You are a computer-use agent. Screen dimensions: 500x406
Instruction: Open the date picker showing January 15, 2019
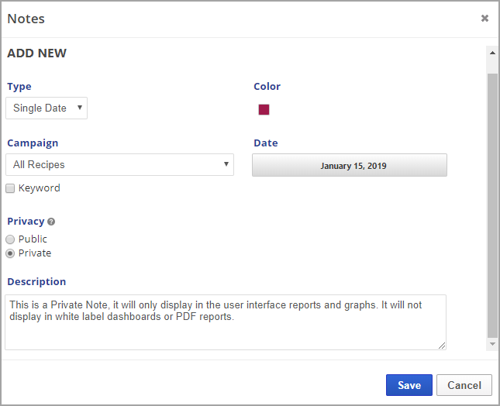pyautogui.click(x=349, y=165)
